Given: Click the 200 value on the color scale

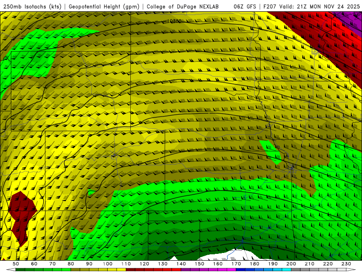Looking at the screenshot, I should [x=291, y=264].
